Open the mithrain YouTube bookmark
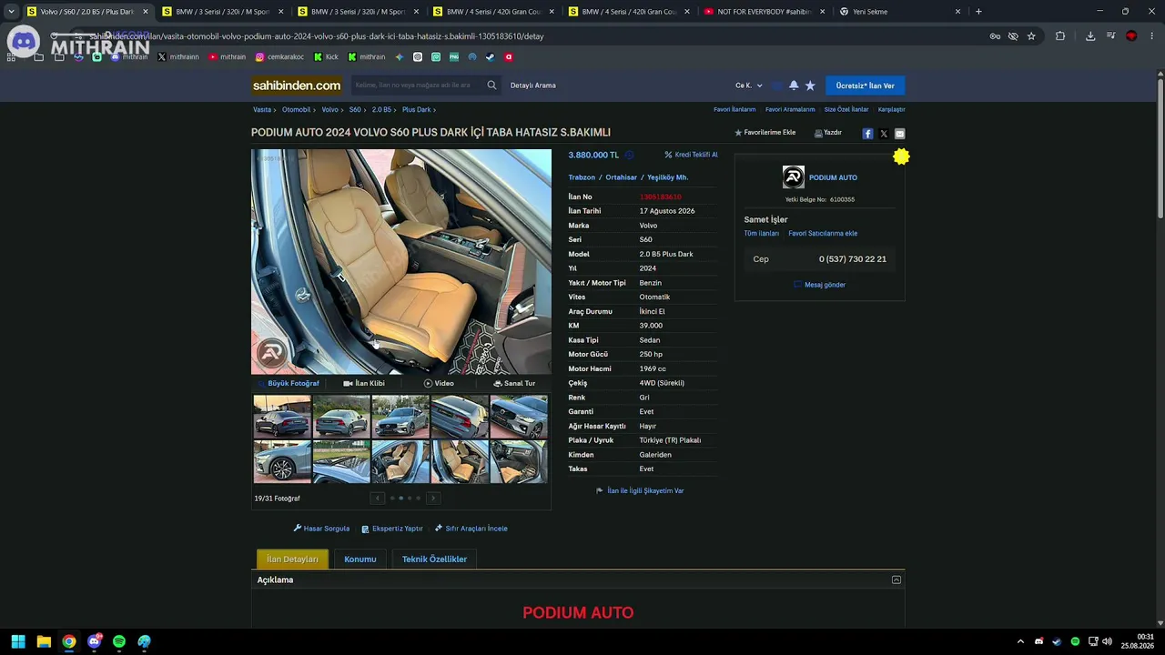This screenshot has height=655, width=1165. (227, 56)
